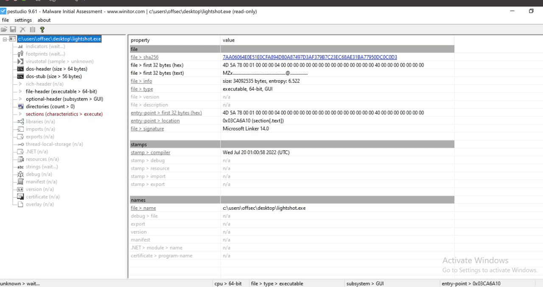Click the clipboard report toolbar icon
The image size is (543, 287).
click(x=32, y=29)
